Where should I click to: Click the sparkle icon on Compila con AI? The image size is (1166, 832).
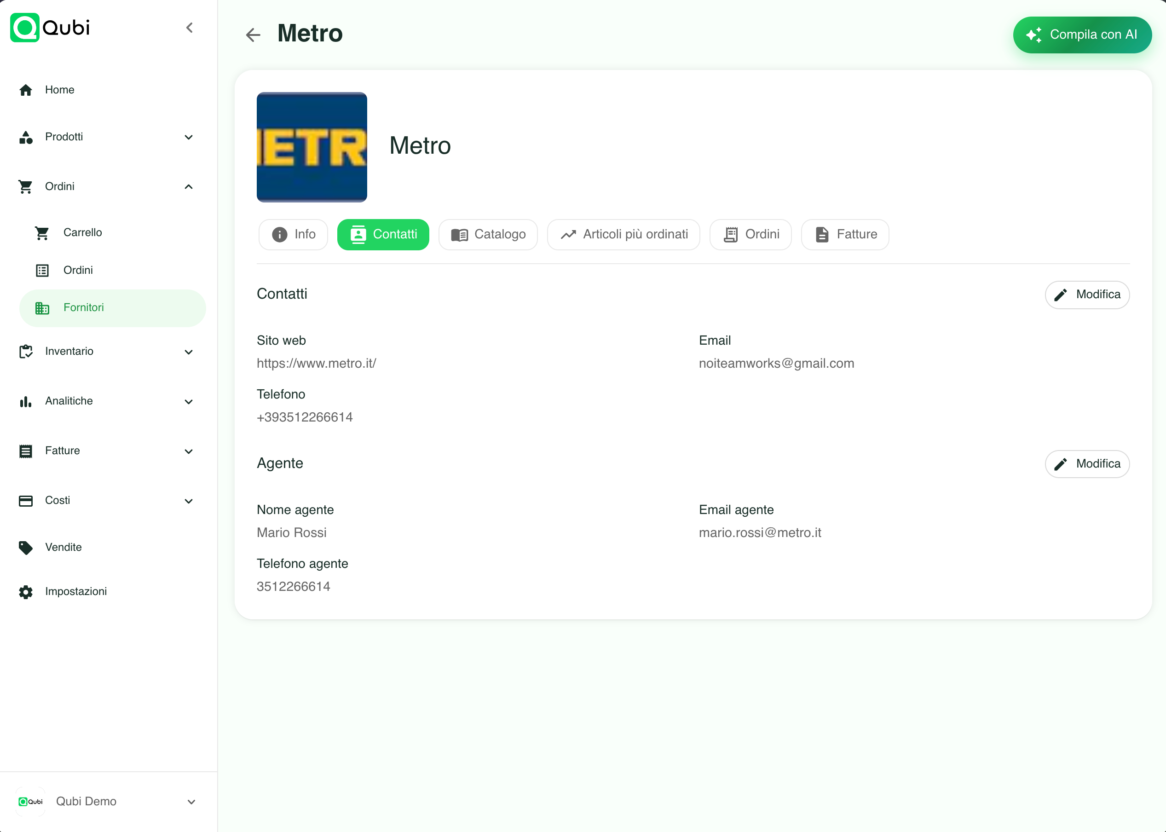[1034, 35]
